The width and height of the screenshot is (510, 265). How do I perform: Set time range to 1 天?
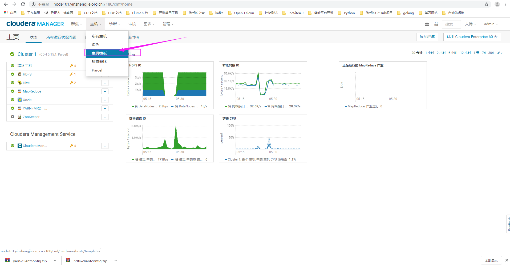(x=476, y=53)
